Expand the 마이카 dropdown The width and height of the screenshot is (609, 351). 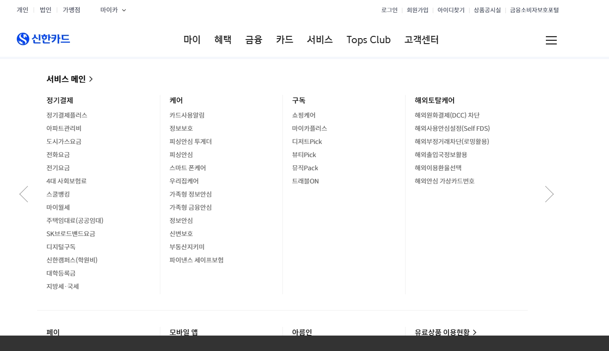pos(113,10)
